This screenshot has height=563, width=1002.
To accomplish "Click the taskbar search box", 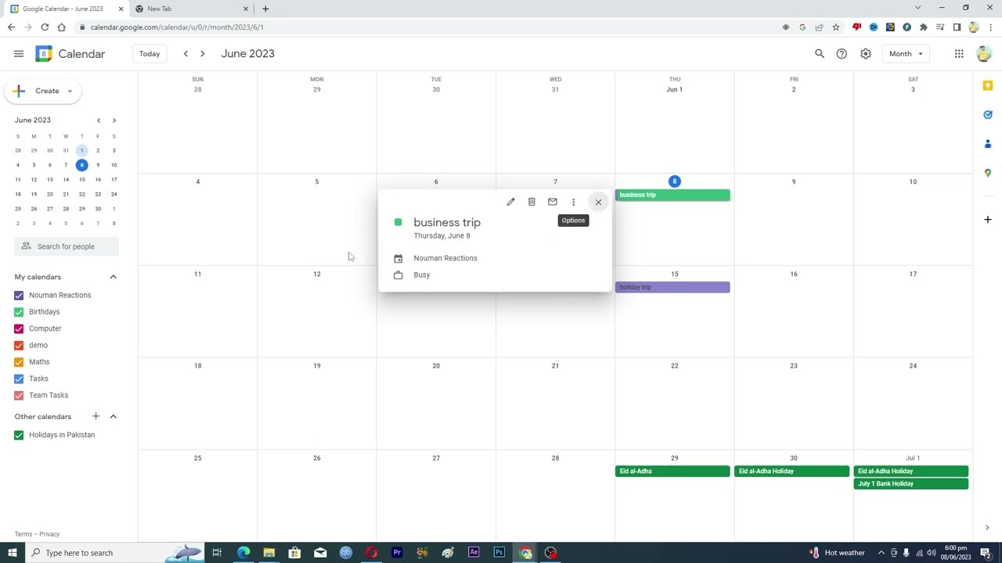I will [x=115, y=553].
